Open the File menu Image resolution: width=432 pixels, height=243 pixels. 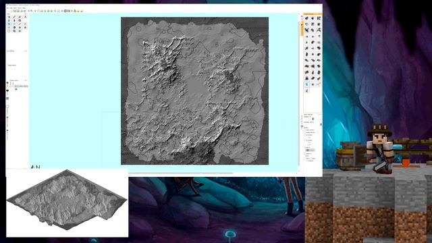7,8
